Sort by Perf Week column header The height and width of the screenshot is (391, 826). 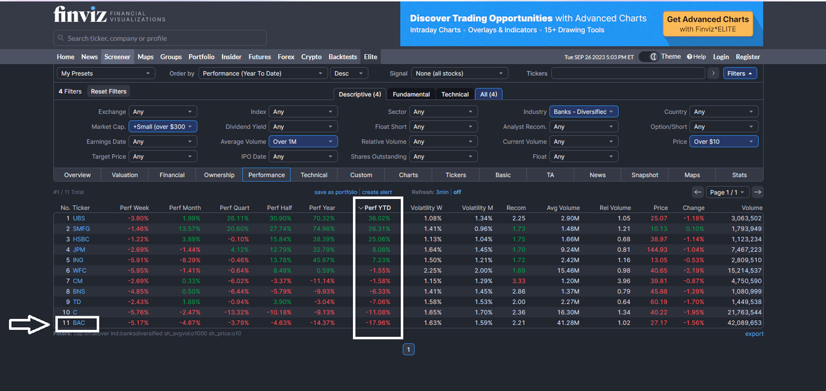pos(134,207)
